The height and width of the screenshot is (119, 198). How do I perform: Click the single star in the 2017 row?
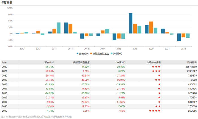(159, 89)
